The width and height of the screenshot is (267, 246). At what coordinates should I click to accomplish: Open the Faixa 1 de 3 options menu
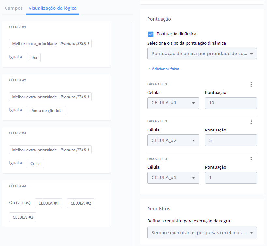tap(251, 85)
